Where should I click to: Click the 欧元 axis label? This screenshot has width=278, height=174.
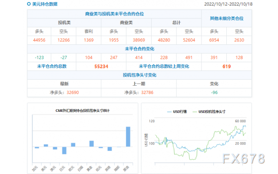point(71,168)
